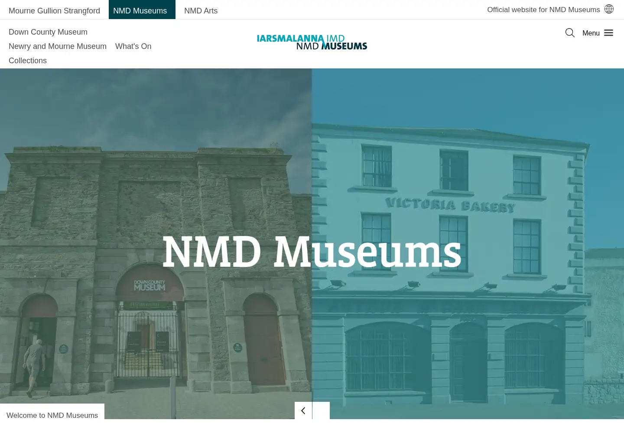Click the next slide button
The width and height of the screenshot is (624, 433).
pyautogui.click(x=321, y=410)
